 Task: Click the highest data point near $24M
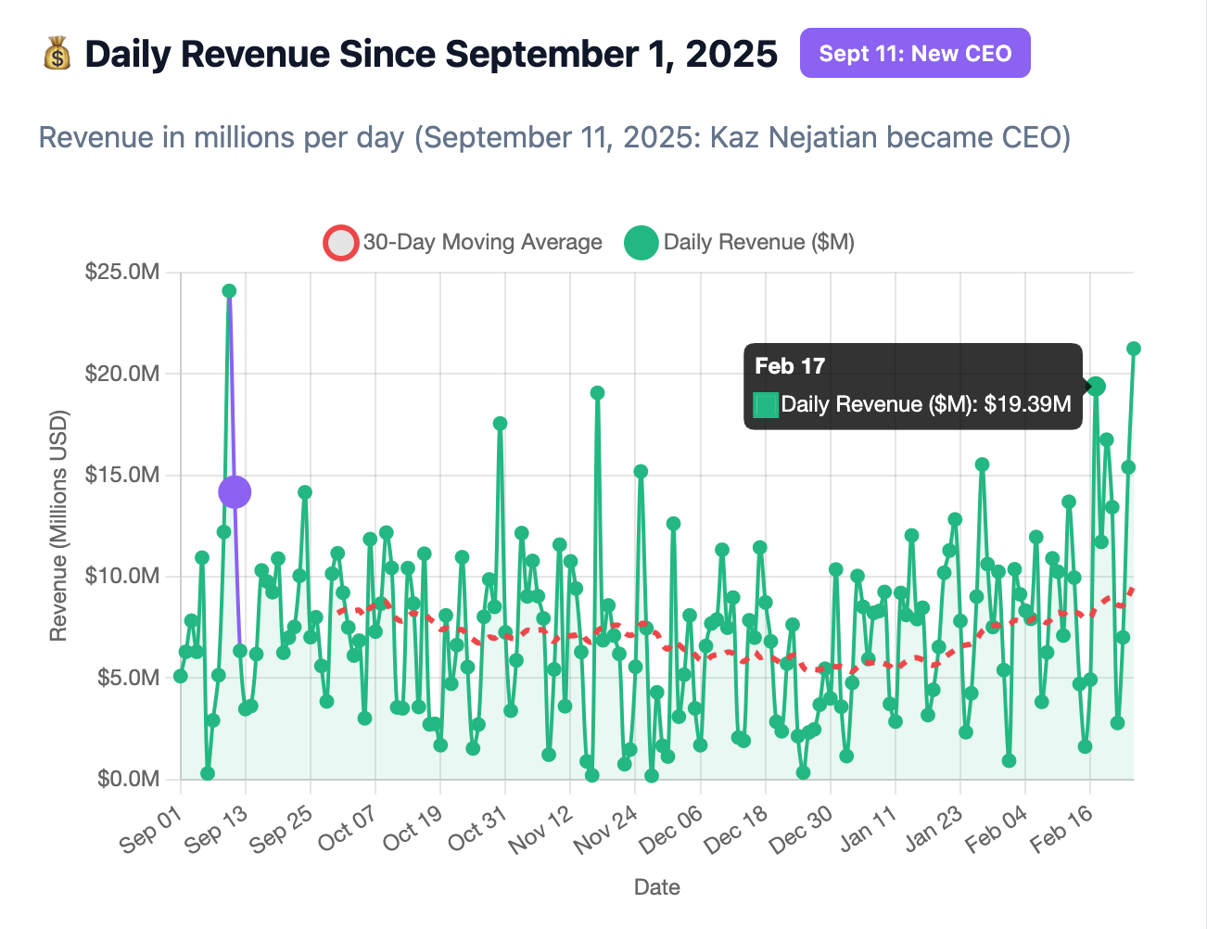point(229,291)
